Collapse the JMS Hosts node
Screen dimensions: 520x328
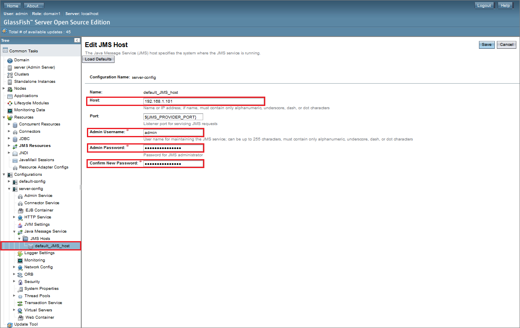[19, 239]
